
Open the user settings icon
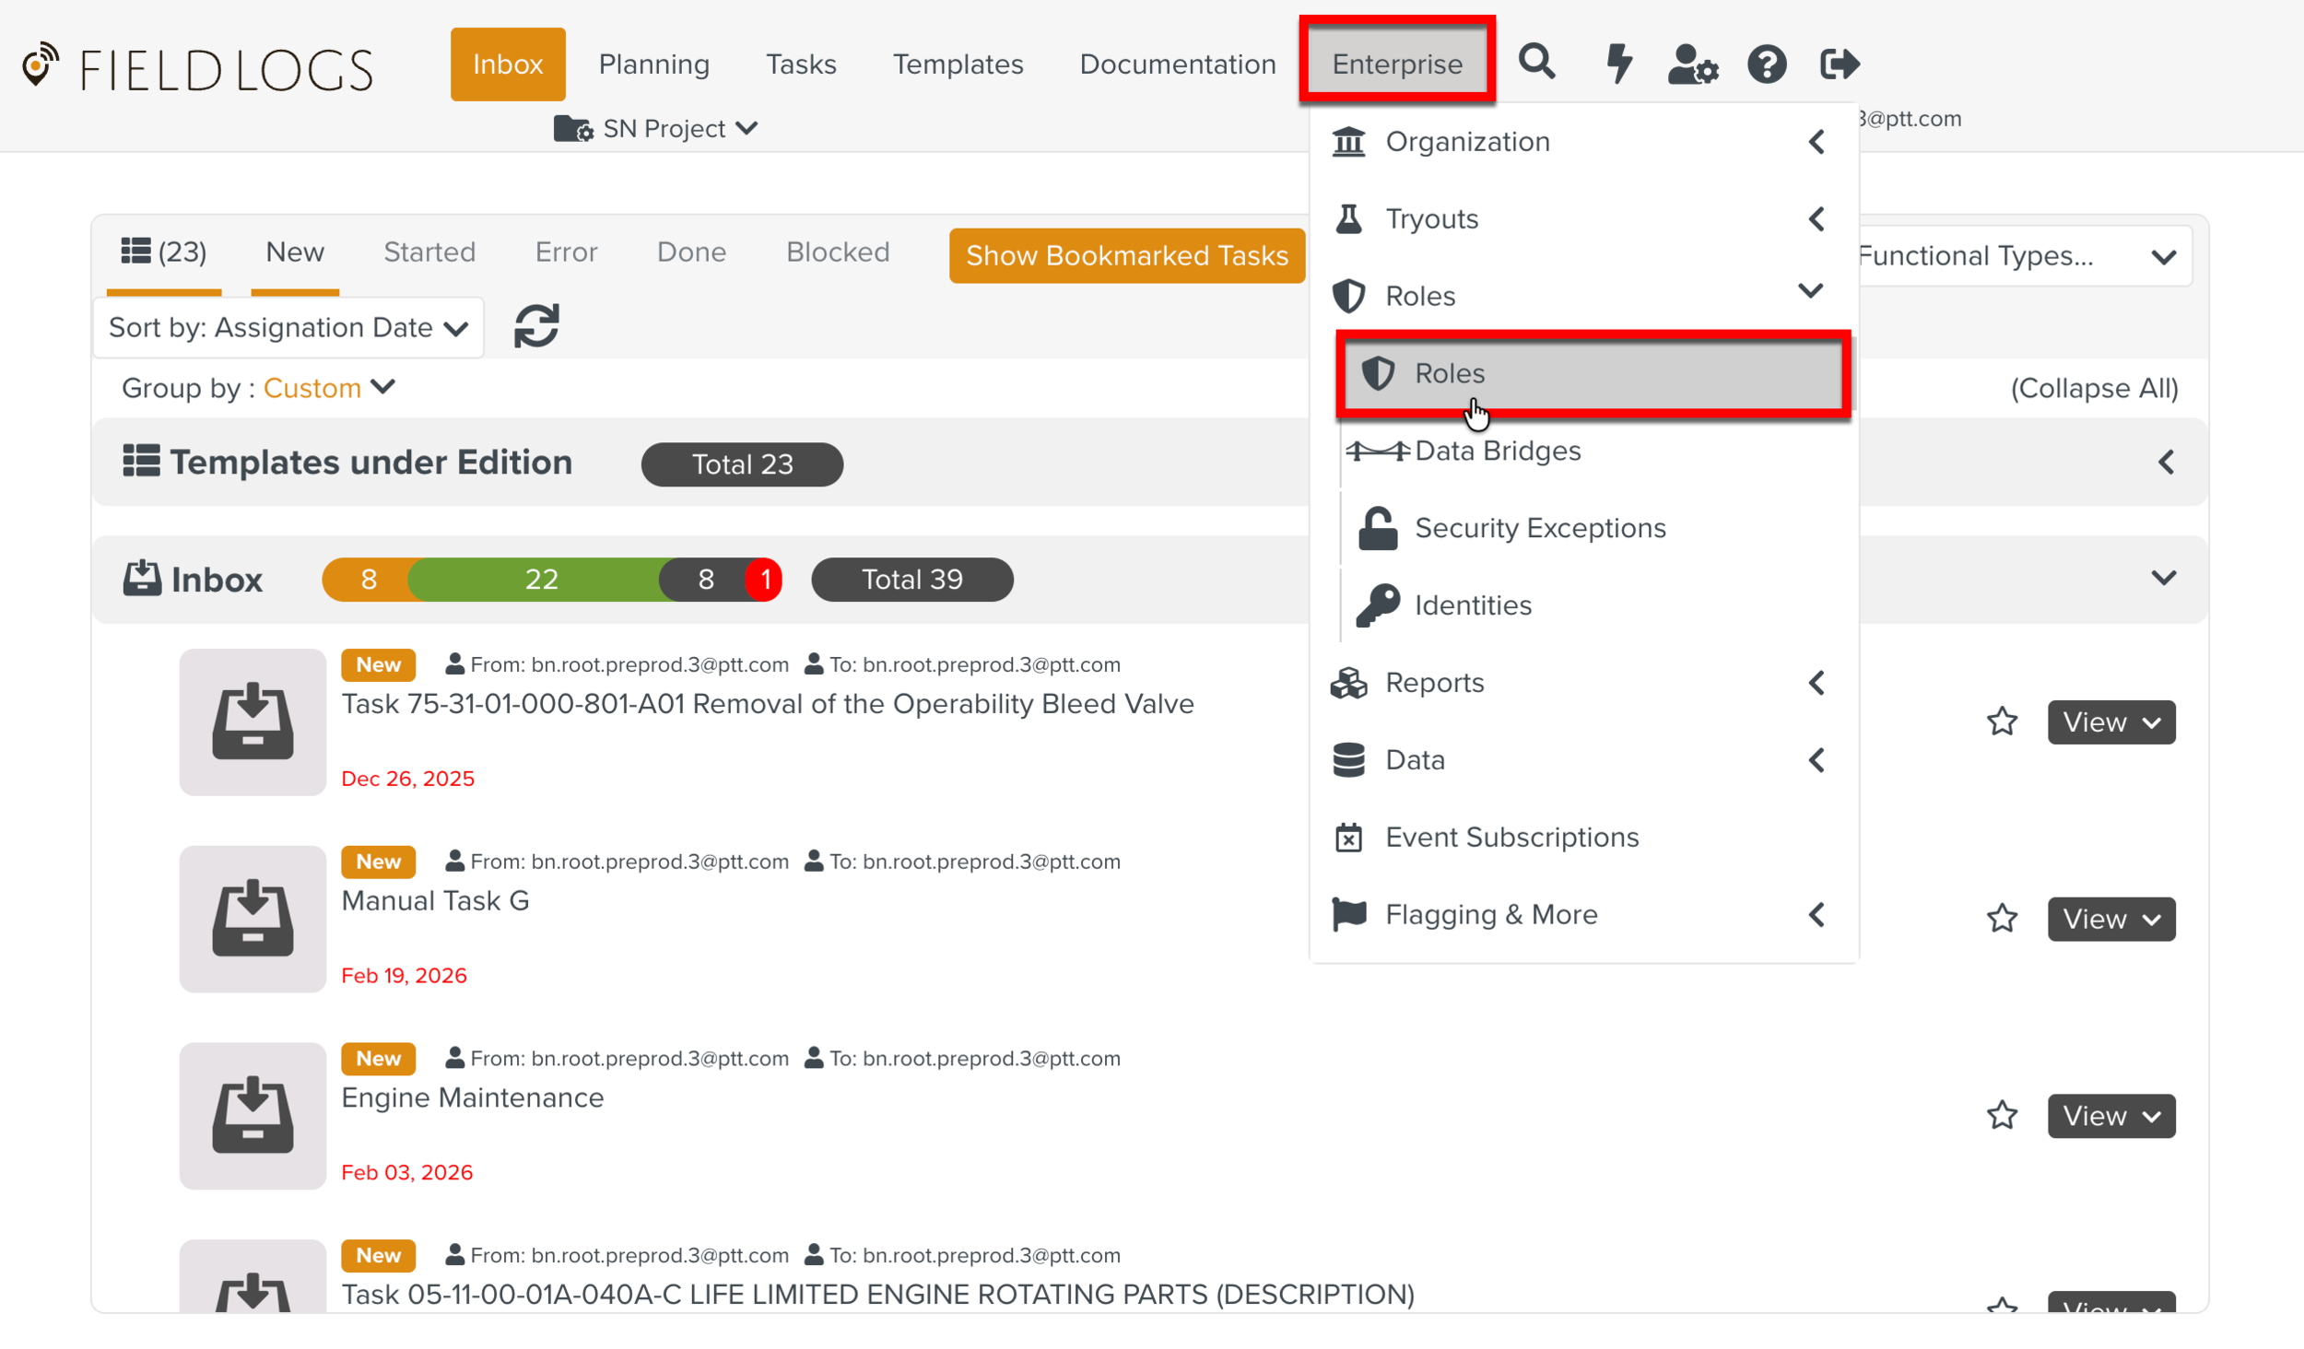1692,64
